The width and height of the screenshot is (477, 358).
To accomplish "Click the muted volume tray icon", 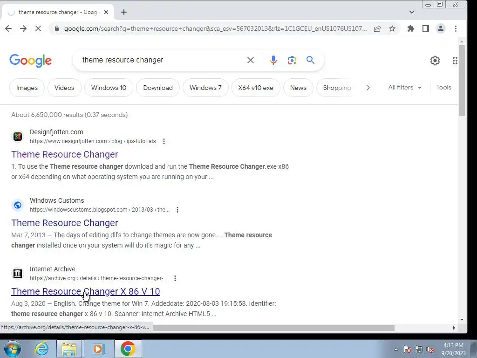I will tap(430, 350).
